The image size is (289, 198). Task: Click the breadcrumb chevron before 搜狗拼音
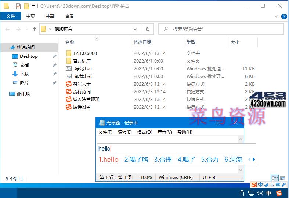pos(50,29)
